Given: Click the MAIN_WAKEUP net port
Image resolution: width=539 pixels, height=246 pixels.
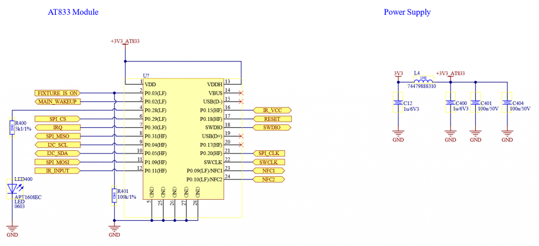Looking at the screenshot, I should 58,101.
